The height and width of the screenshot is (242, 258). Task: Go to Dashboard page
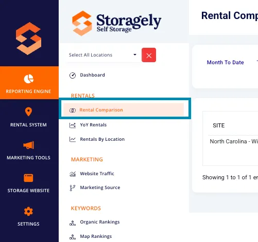[x=92, y=75]
